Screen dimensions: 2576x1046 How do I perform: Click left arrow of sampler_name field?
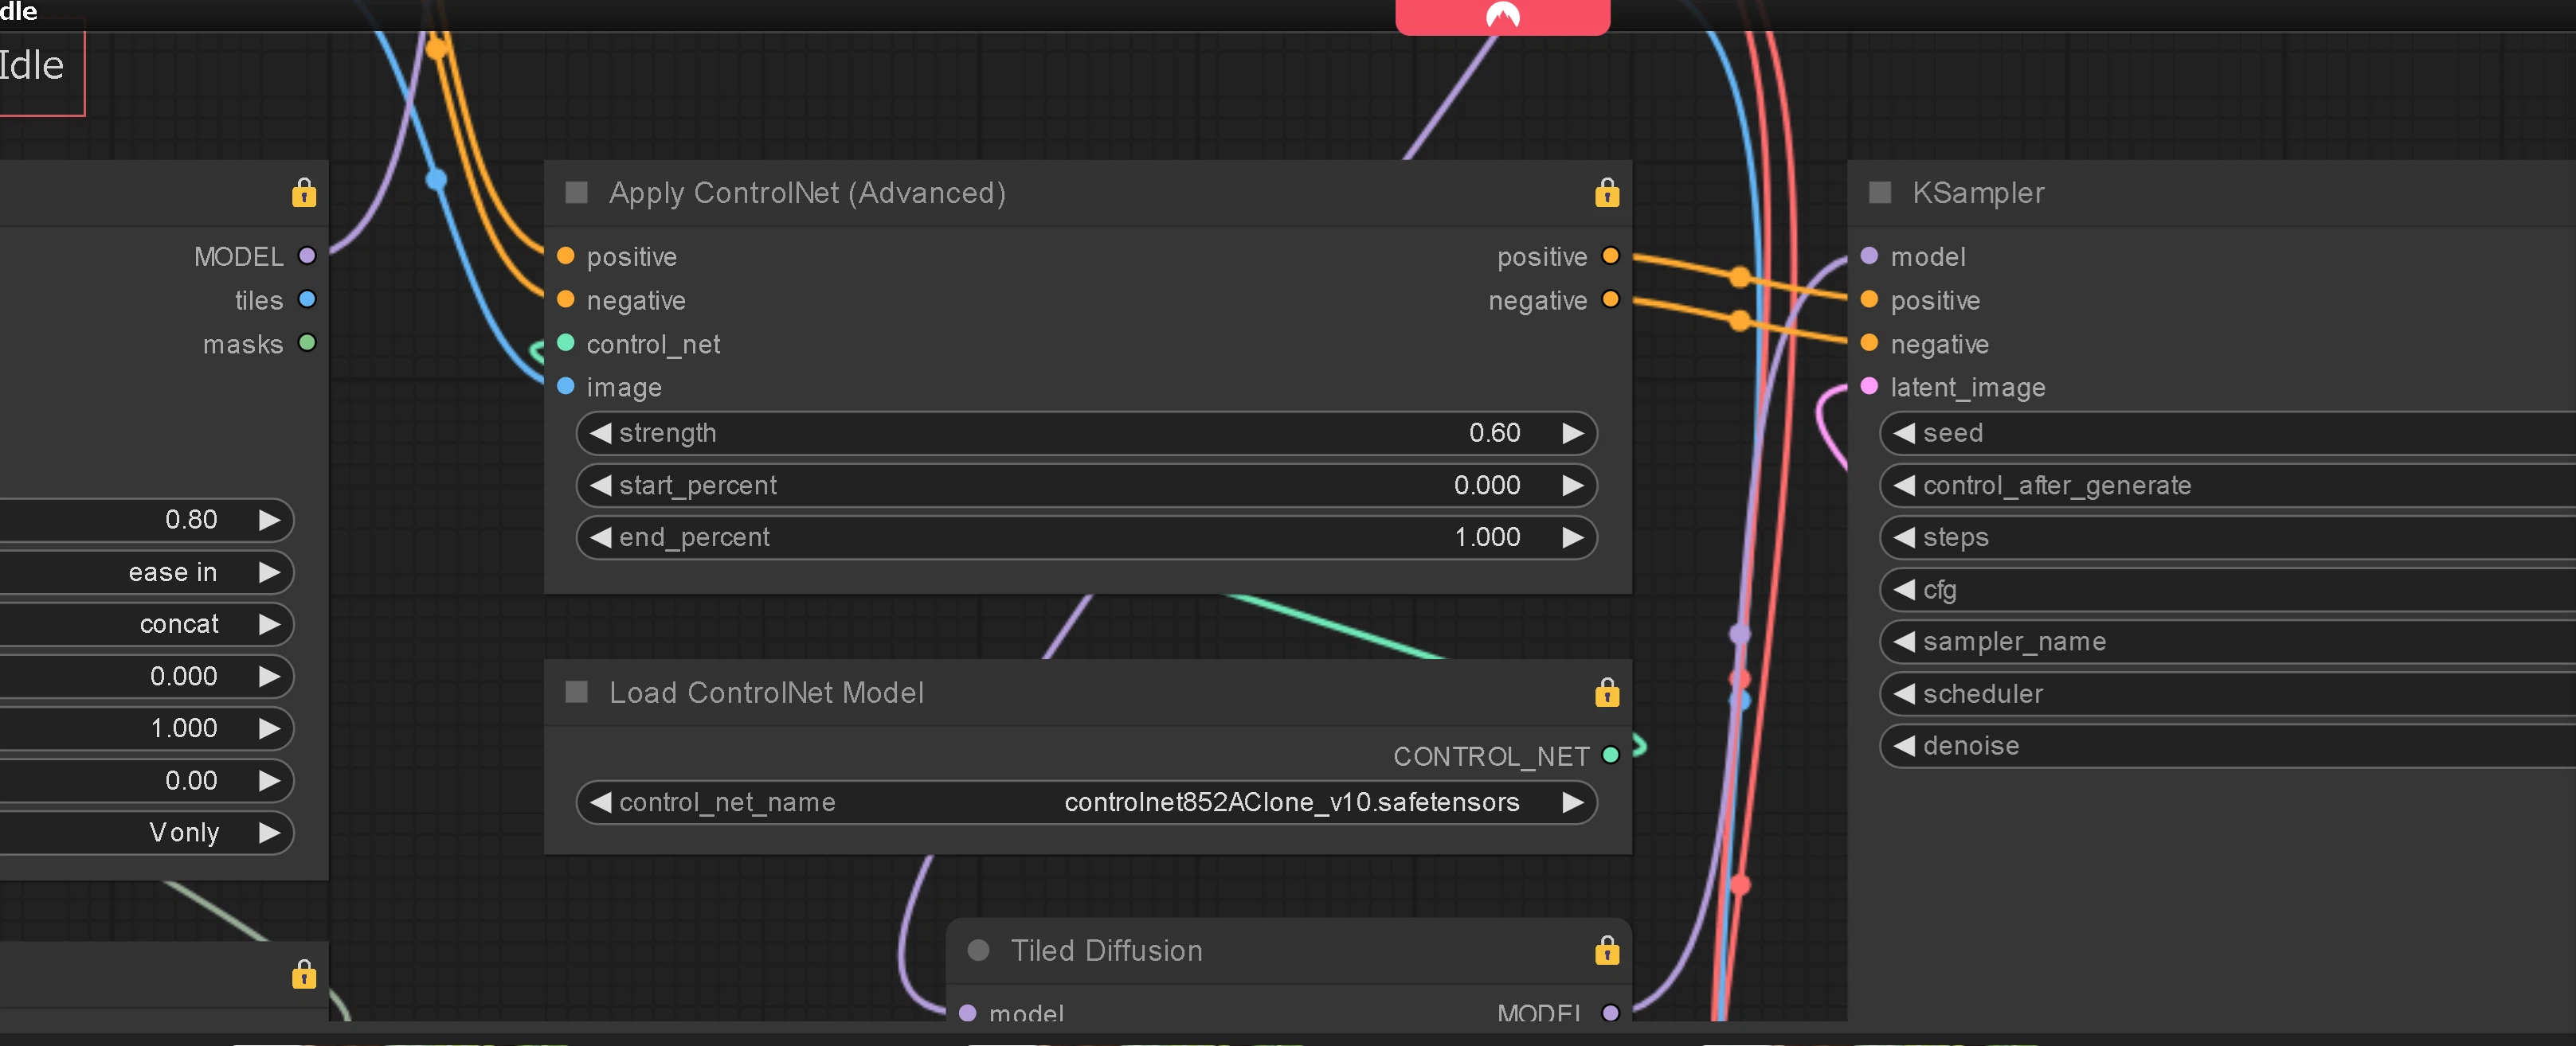pyautogui.click(x=1904, y=642)
